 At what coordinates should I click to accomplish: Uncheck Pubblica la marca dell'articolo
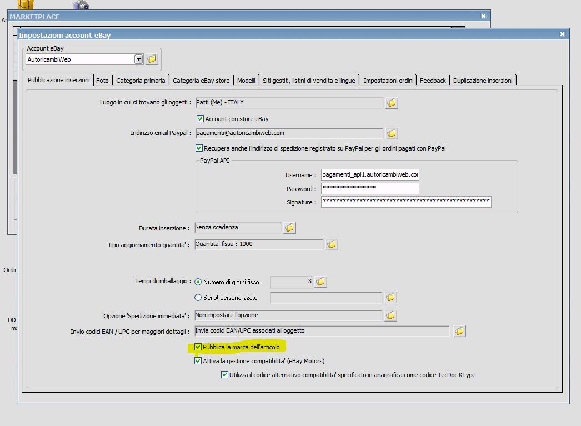[x=198, y=347]
